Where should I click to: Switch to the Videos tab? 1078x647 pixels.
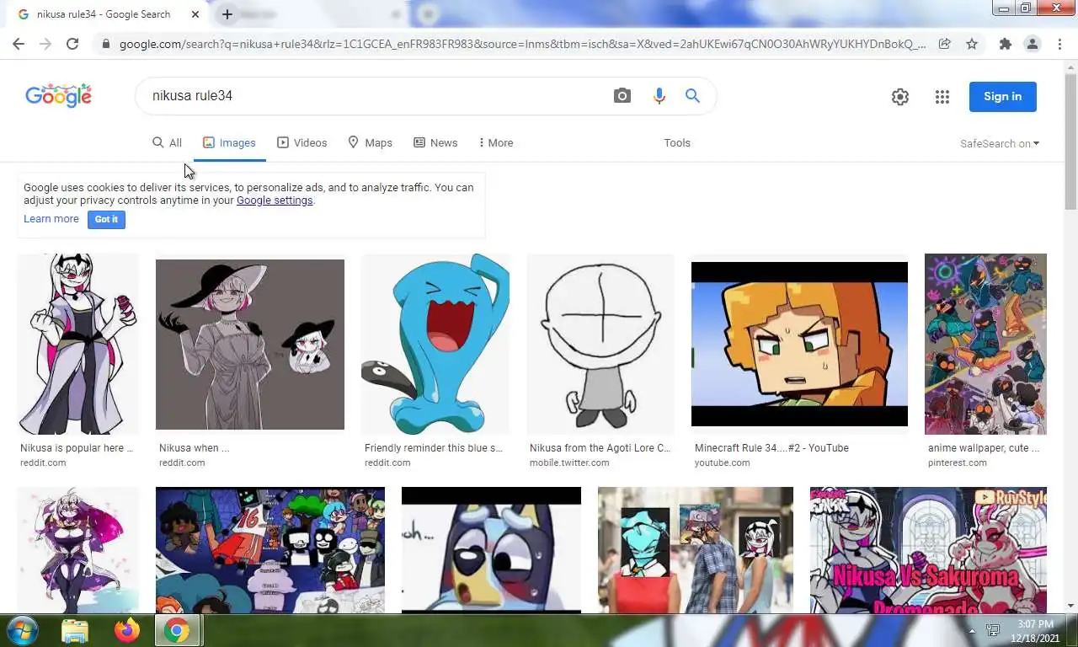[x=302, y=142]
